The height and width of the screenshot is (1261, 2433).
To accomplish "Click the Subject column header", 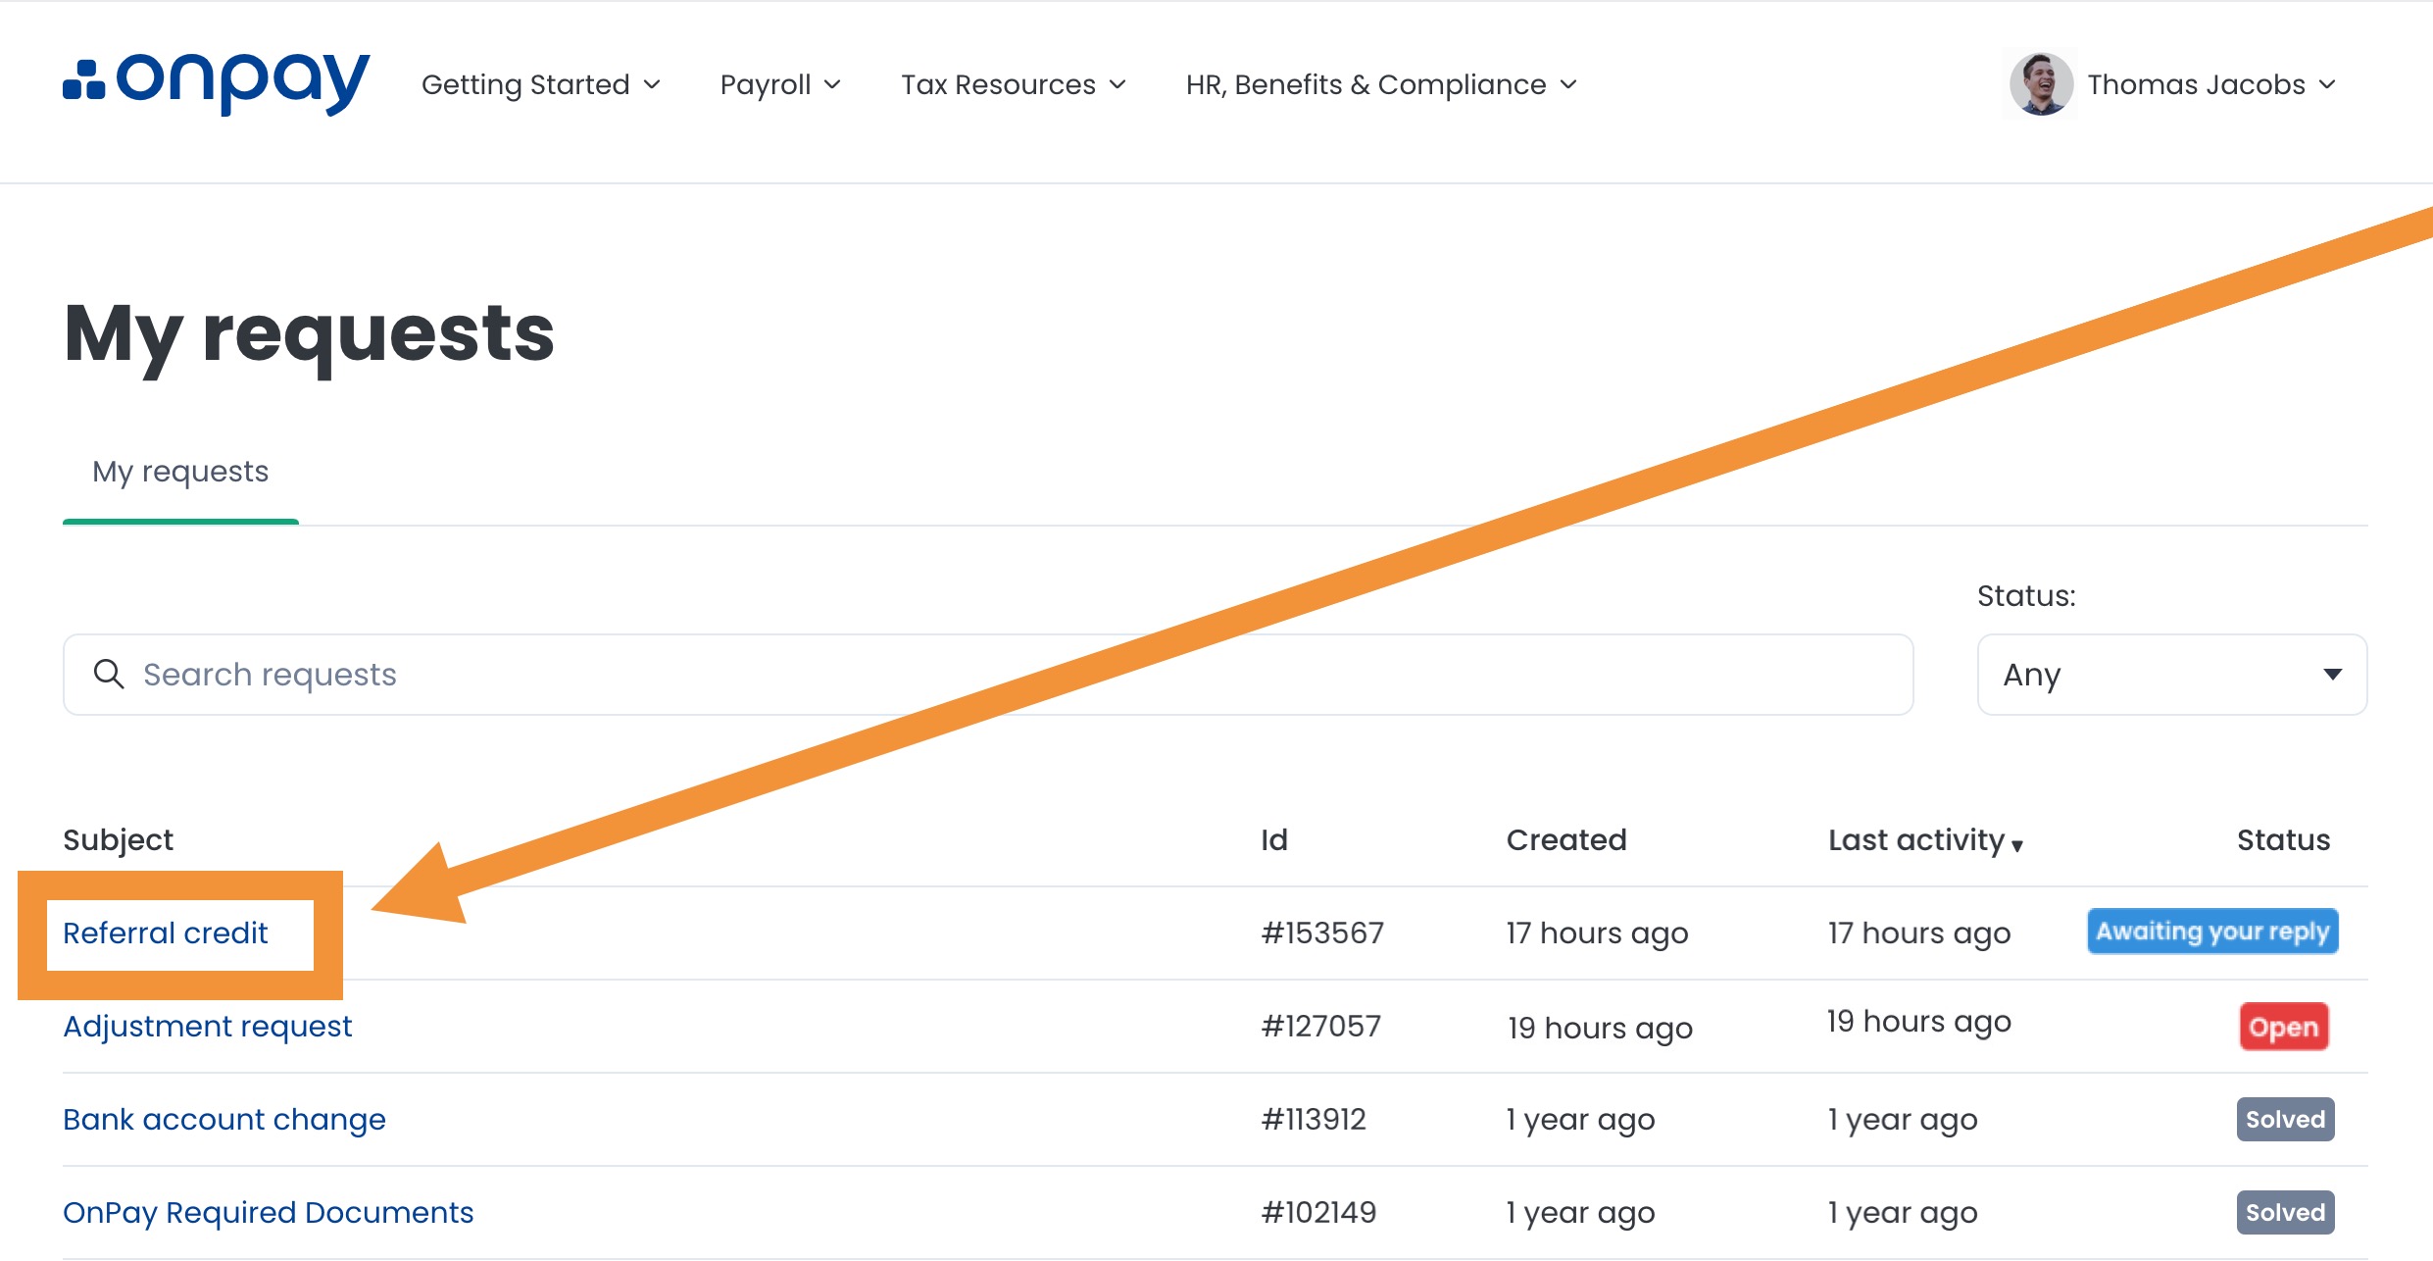I will [118, 840].
